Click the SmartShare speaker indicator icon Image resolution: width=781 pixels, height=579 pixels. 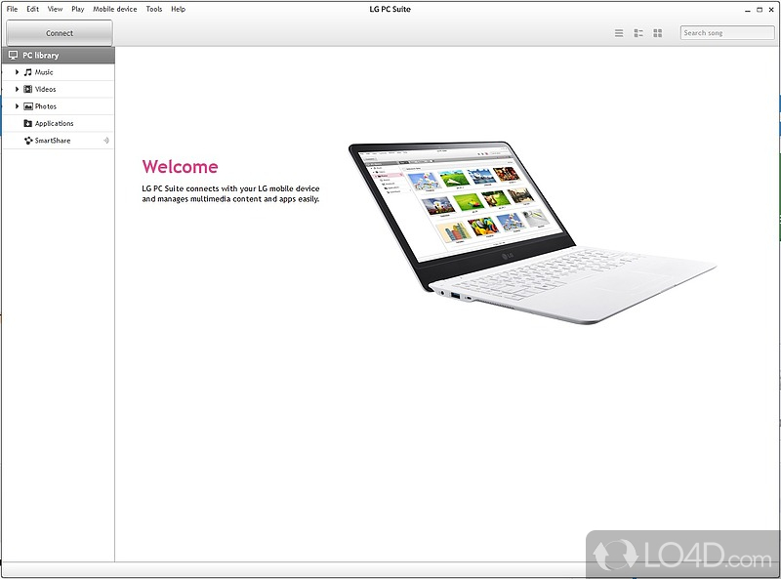106,141
